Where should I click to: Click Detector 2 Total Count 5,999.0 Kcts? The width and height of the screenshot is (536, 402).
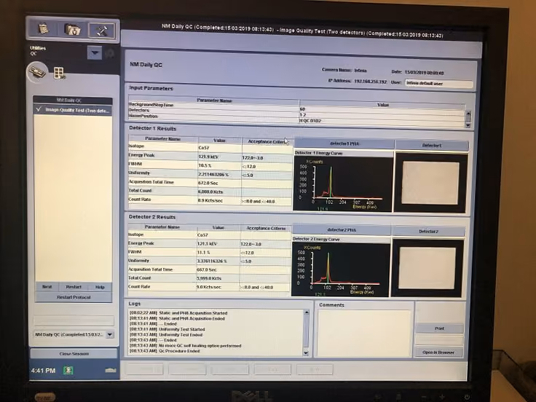point(209,278)
